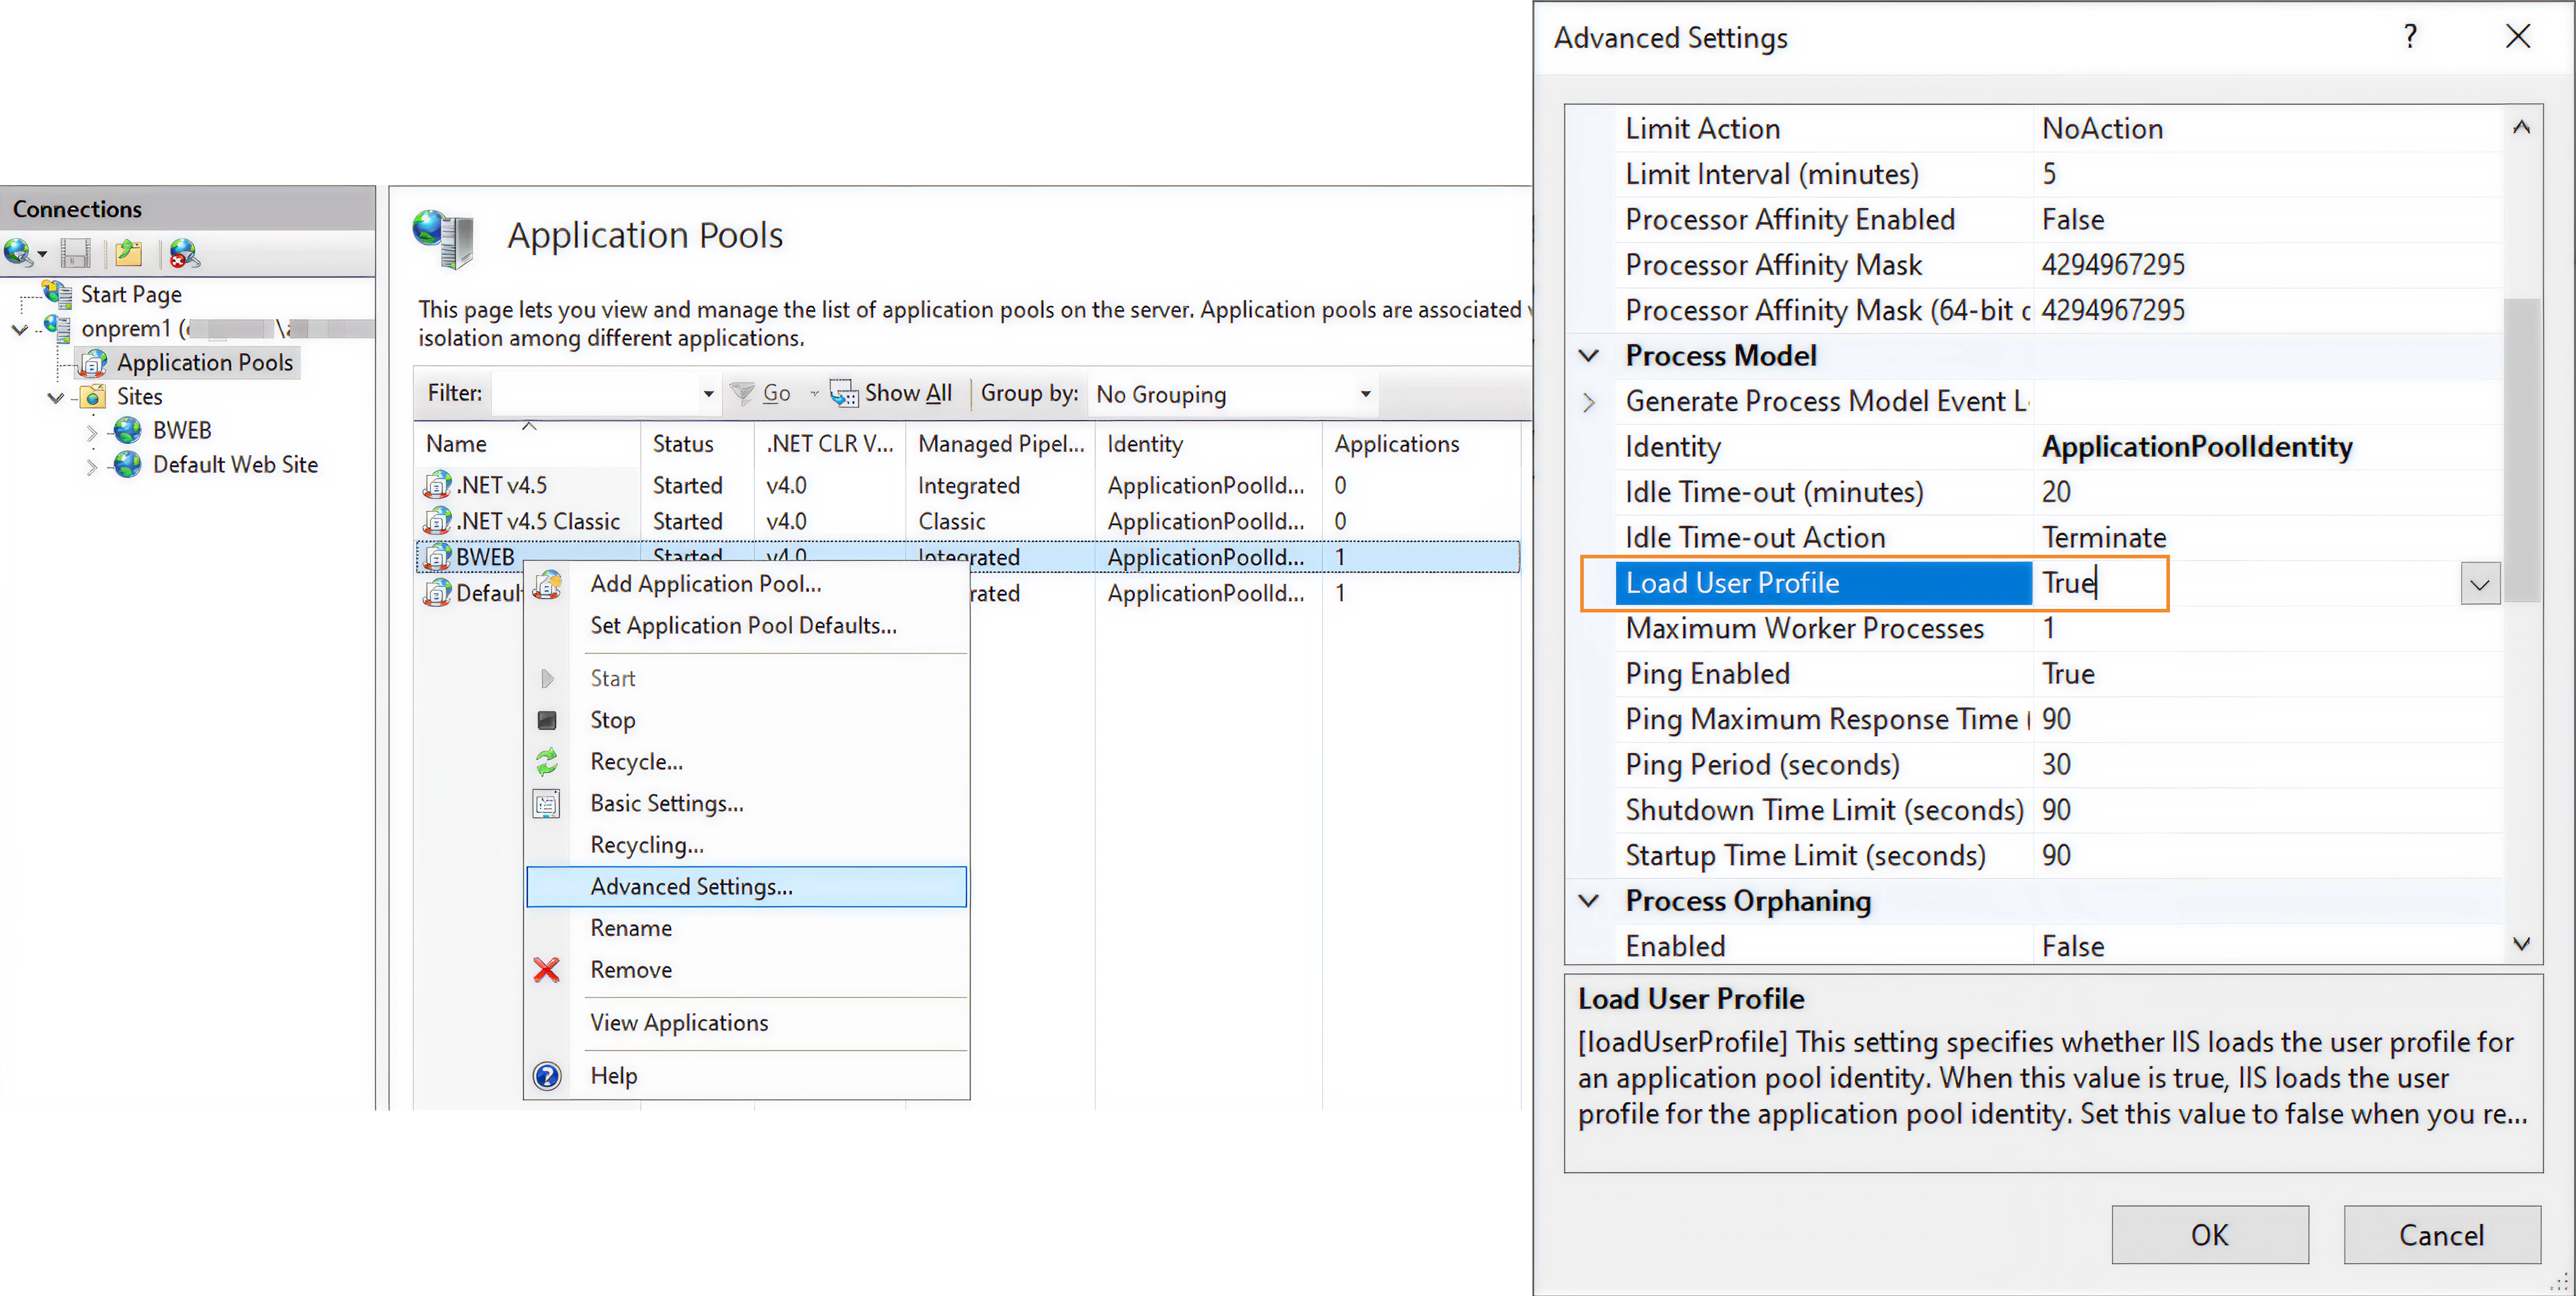Sort by the Status column header

click(697, 444)
